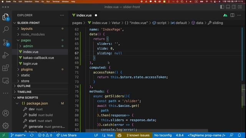This screenshot has height=138, width=246.
Task: Toggle the bottom panel layout button
Action: 228,7
